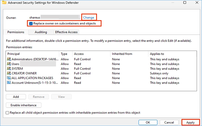Click the View button
Screen dimensions: 202x126
[x=61, y=97]
